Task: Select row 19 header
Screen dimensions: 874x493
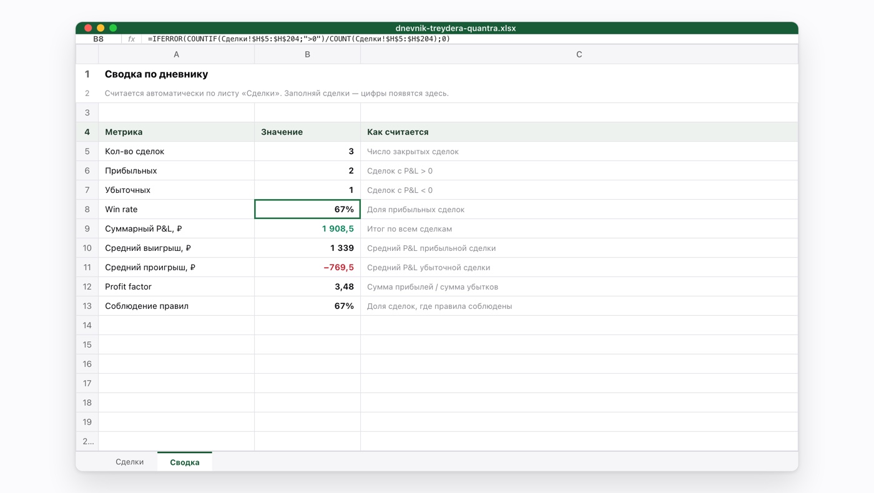Action: [x=87, y=422]
